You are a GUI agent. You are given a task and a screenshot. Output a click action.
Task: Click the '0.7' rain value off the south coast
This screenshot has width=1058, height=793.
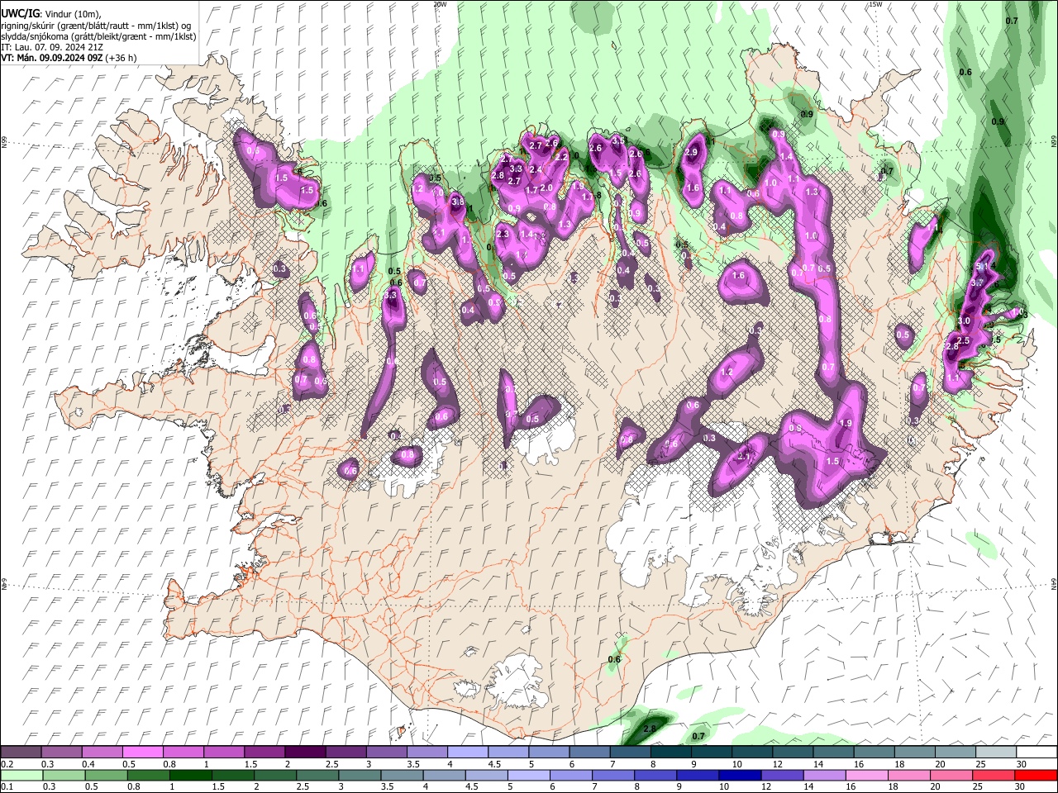click(x=698, y=736)
